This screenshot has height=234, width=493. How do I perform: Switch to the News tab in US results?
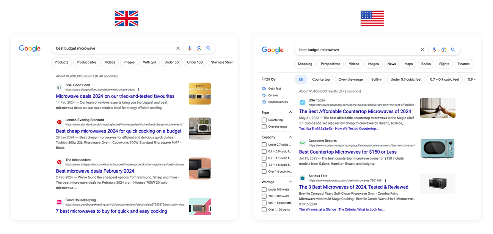(392, 64)
